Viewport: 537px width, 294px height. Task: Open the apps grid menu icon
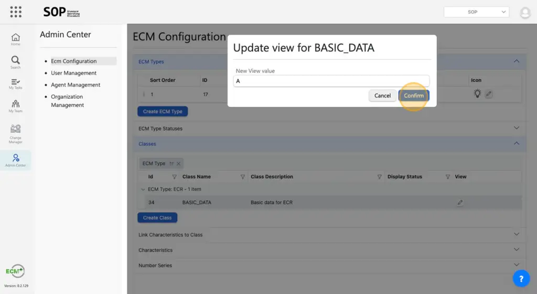pos(16,12)
